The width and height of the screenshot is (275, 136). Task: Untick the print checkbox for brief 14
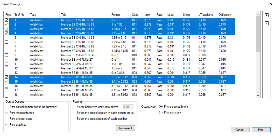click(x=7, y=77)
